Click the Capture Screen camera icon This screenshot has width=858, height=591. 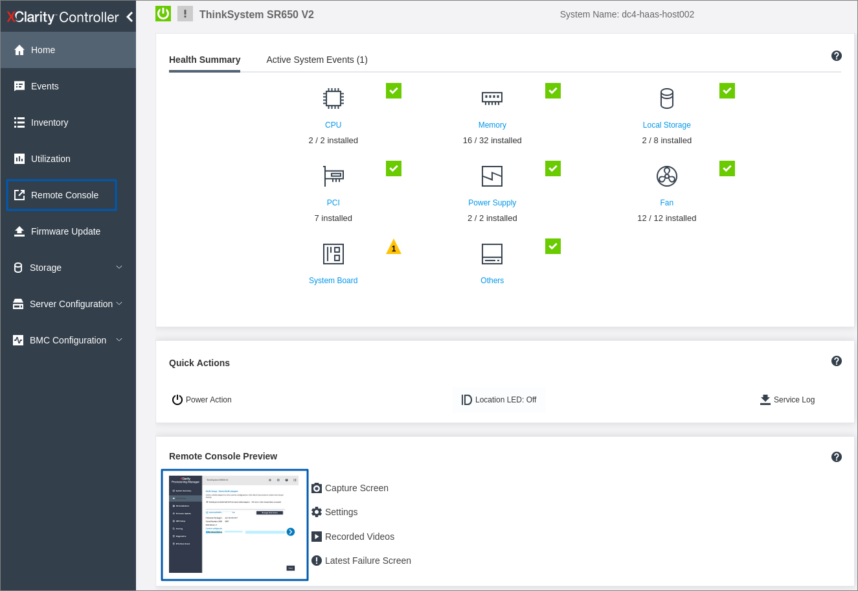click(x=317, y=488)
